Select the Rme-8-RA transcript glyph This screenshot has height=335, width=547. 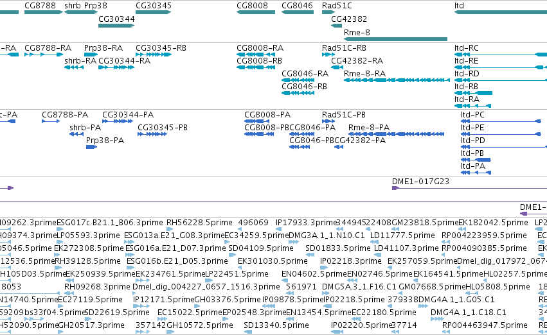pyautogui.click(x=397, y=80)
